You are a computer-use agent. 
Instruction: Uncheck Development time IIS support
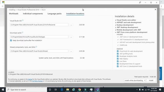(118, 64)
